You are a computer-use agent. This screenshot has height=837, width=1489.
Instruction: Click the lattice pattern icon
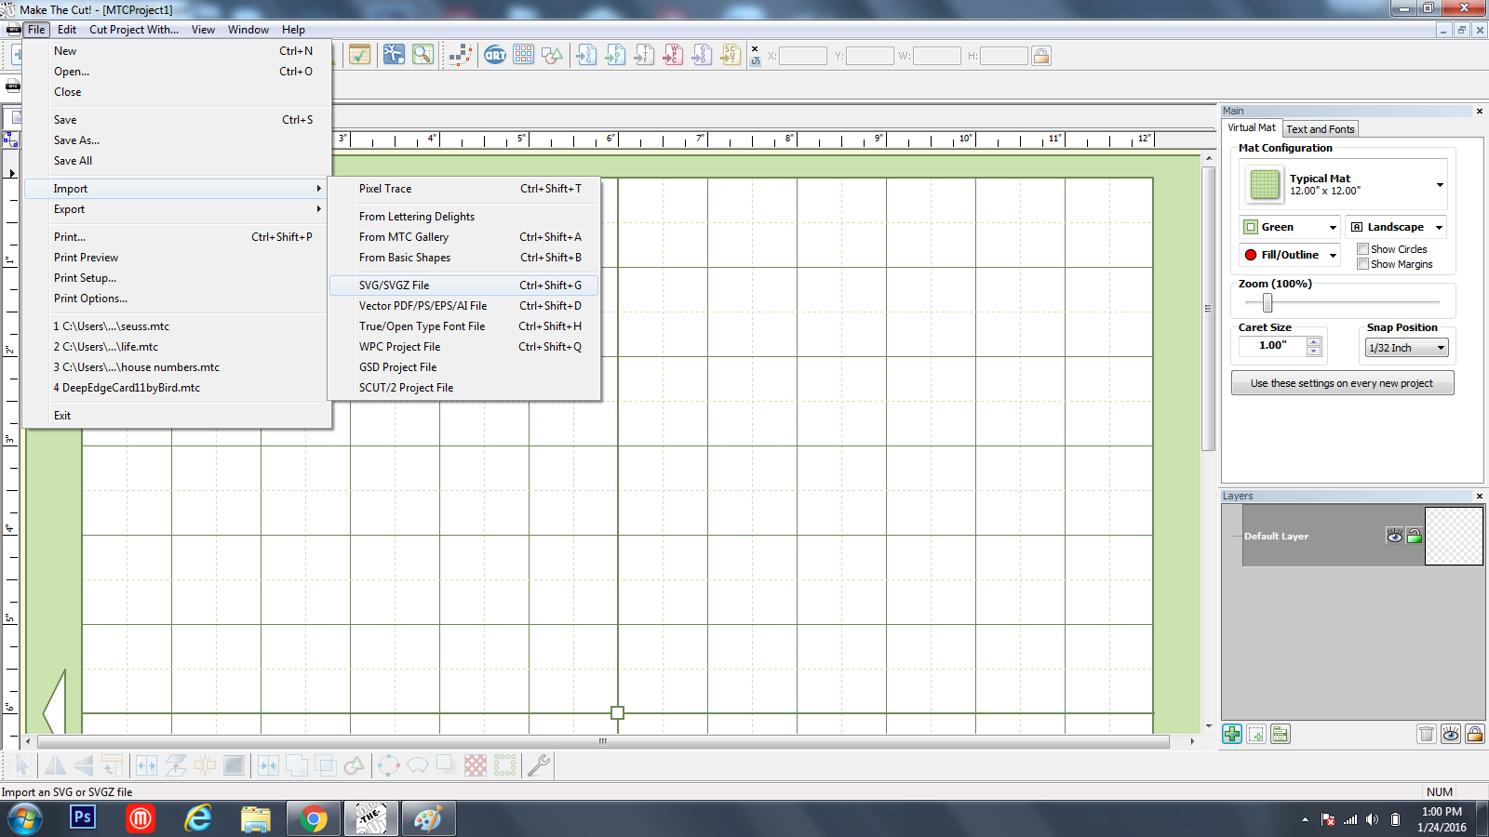click(476, 765)
